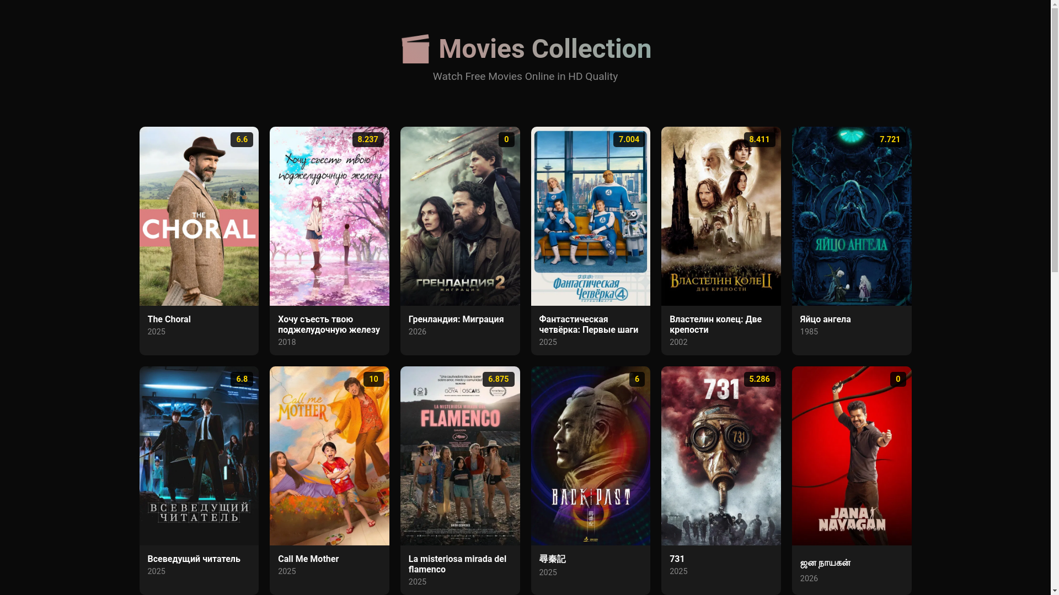Click the Jana Nayagan poster
Screen dimensions: 1059x595
pos(852,456)
